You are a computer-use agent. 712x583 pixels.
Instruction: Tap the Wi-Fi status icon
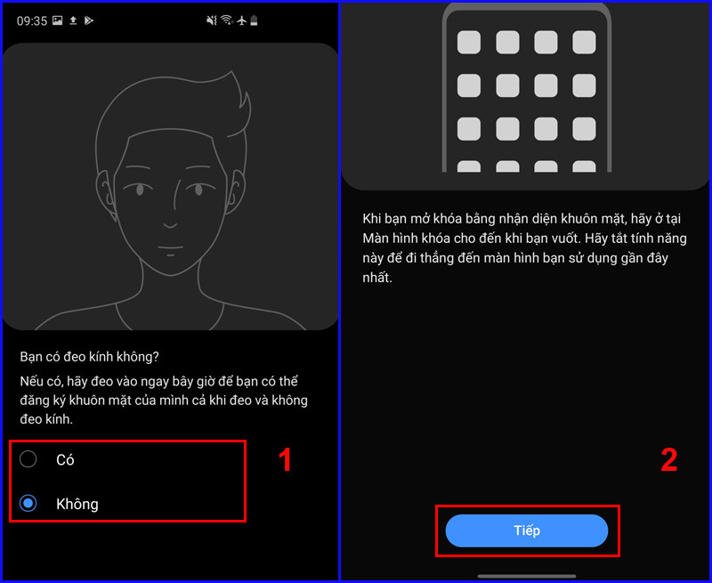(227, 20)
